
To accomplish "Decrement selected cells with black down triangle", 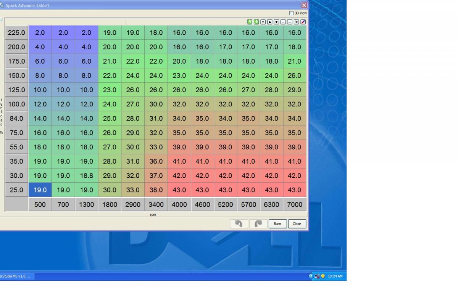I will pos(276,22).
